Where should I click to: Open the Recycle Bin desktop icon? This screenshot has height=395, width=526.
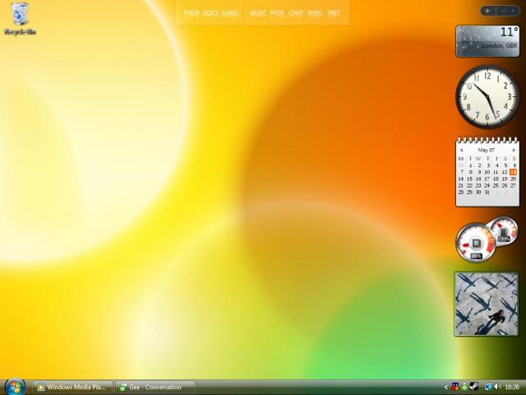(x=20, y=18)
